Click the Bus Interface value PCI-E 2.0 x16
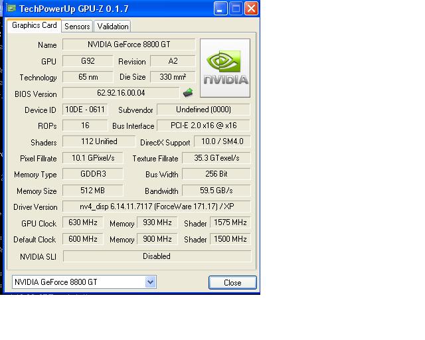Viewport: 425px width, 340px height. pos(203,126)
